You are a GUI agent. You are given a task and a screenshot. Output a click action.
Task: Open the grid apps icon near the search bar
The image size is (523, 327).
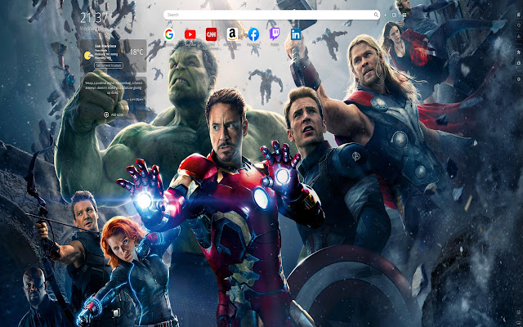405,15
